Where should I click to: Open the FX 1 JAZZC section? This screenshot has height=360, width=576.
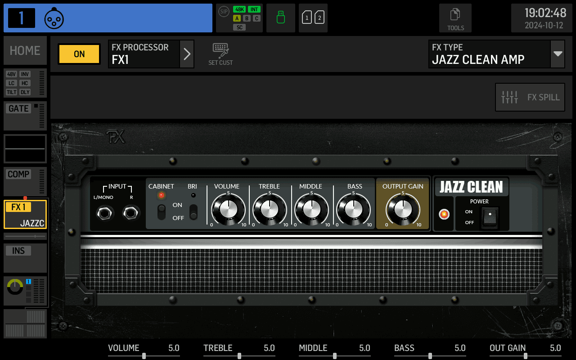click(25, 214)
